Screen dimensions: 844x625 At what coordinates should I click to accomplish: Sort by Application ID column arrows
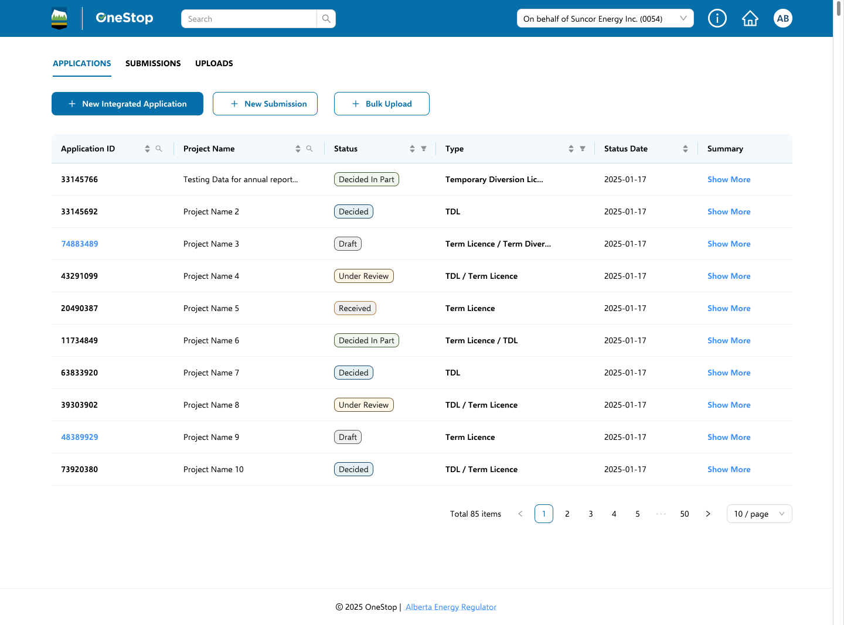point(147,149)
